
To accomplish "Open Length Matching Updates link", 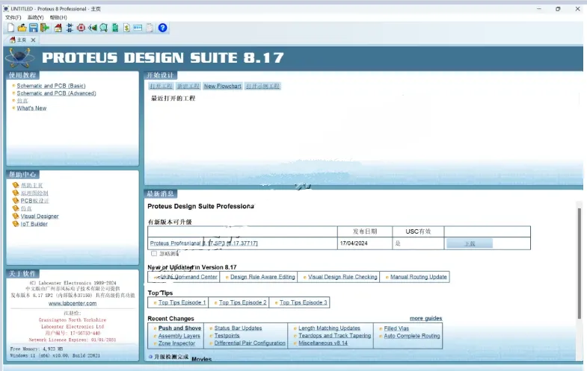I will [x=329, y=328].
